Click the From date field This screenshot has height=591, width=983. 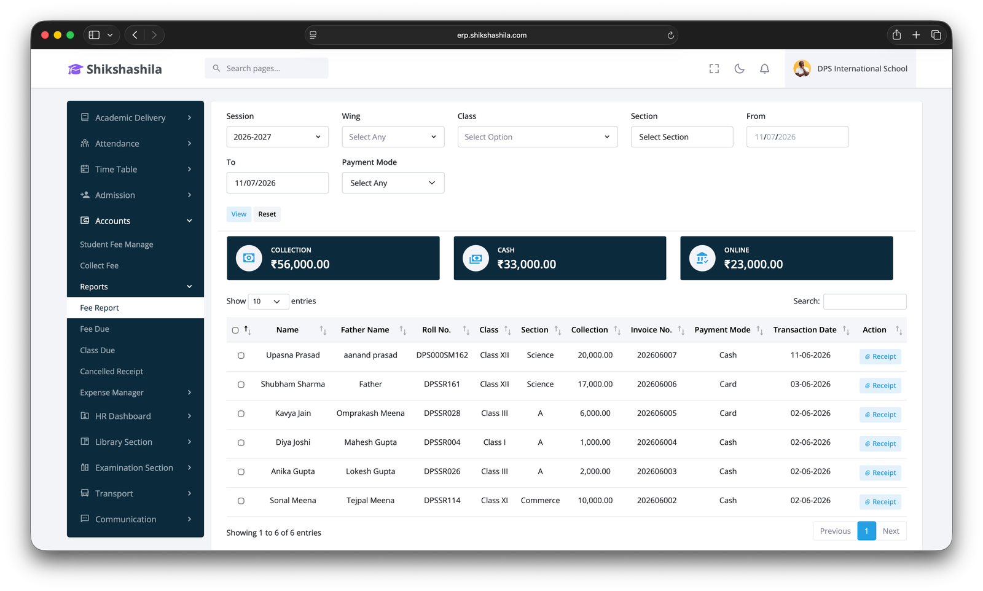(797, 136)
